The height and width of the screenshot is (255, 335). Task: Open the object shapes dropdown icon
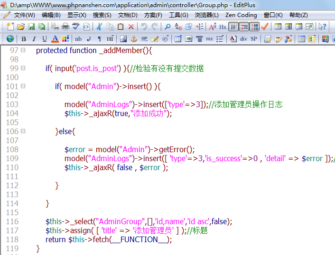[288, 39]
